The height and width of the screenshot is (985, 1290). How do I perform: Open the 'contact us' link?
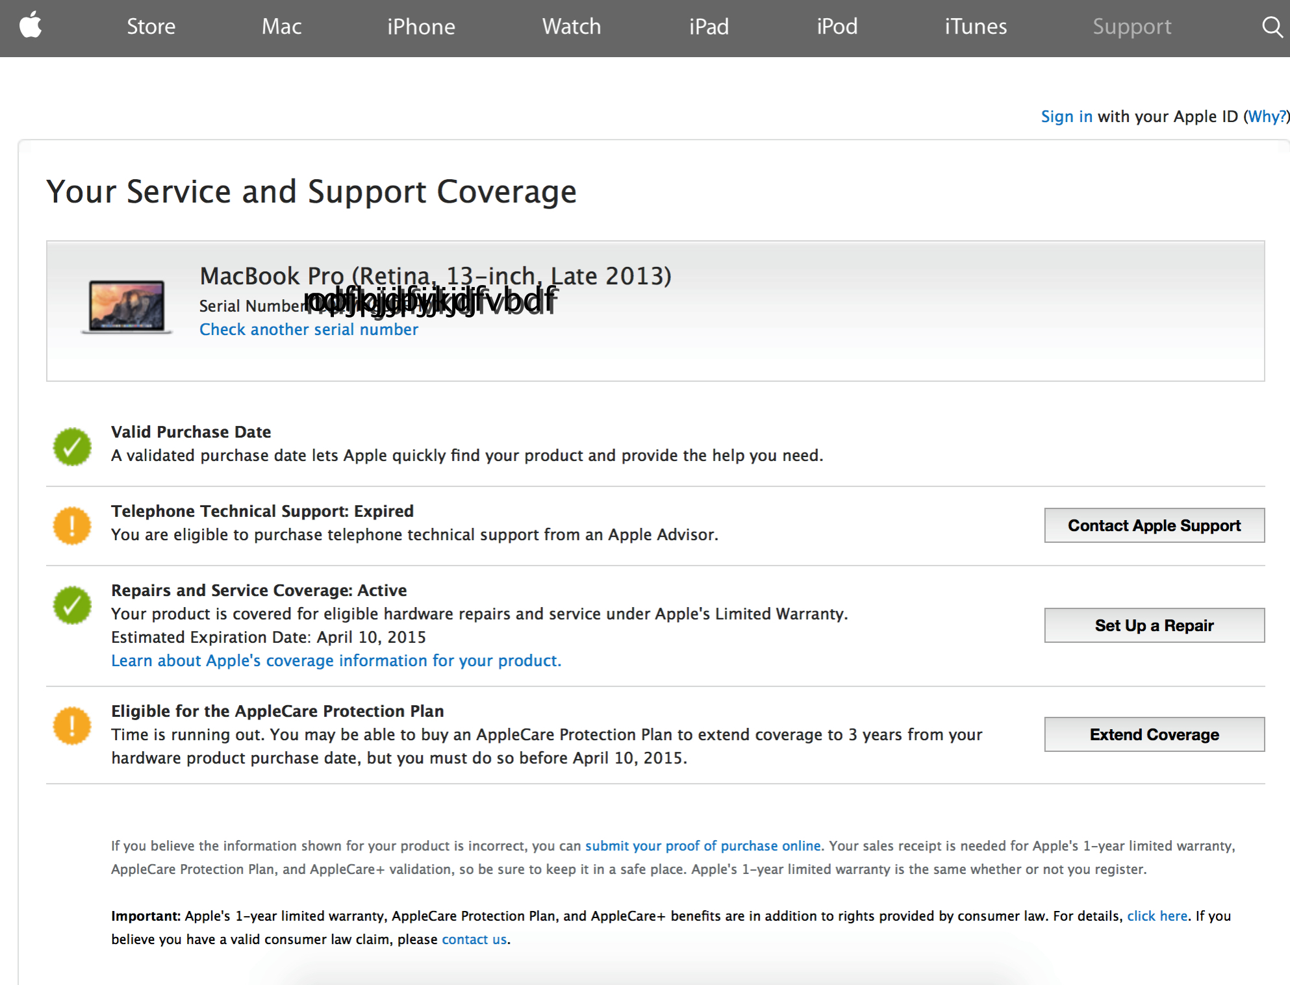click(x=474, y=939)
